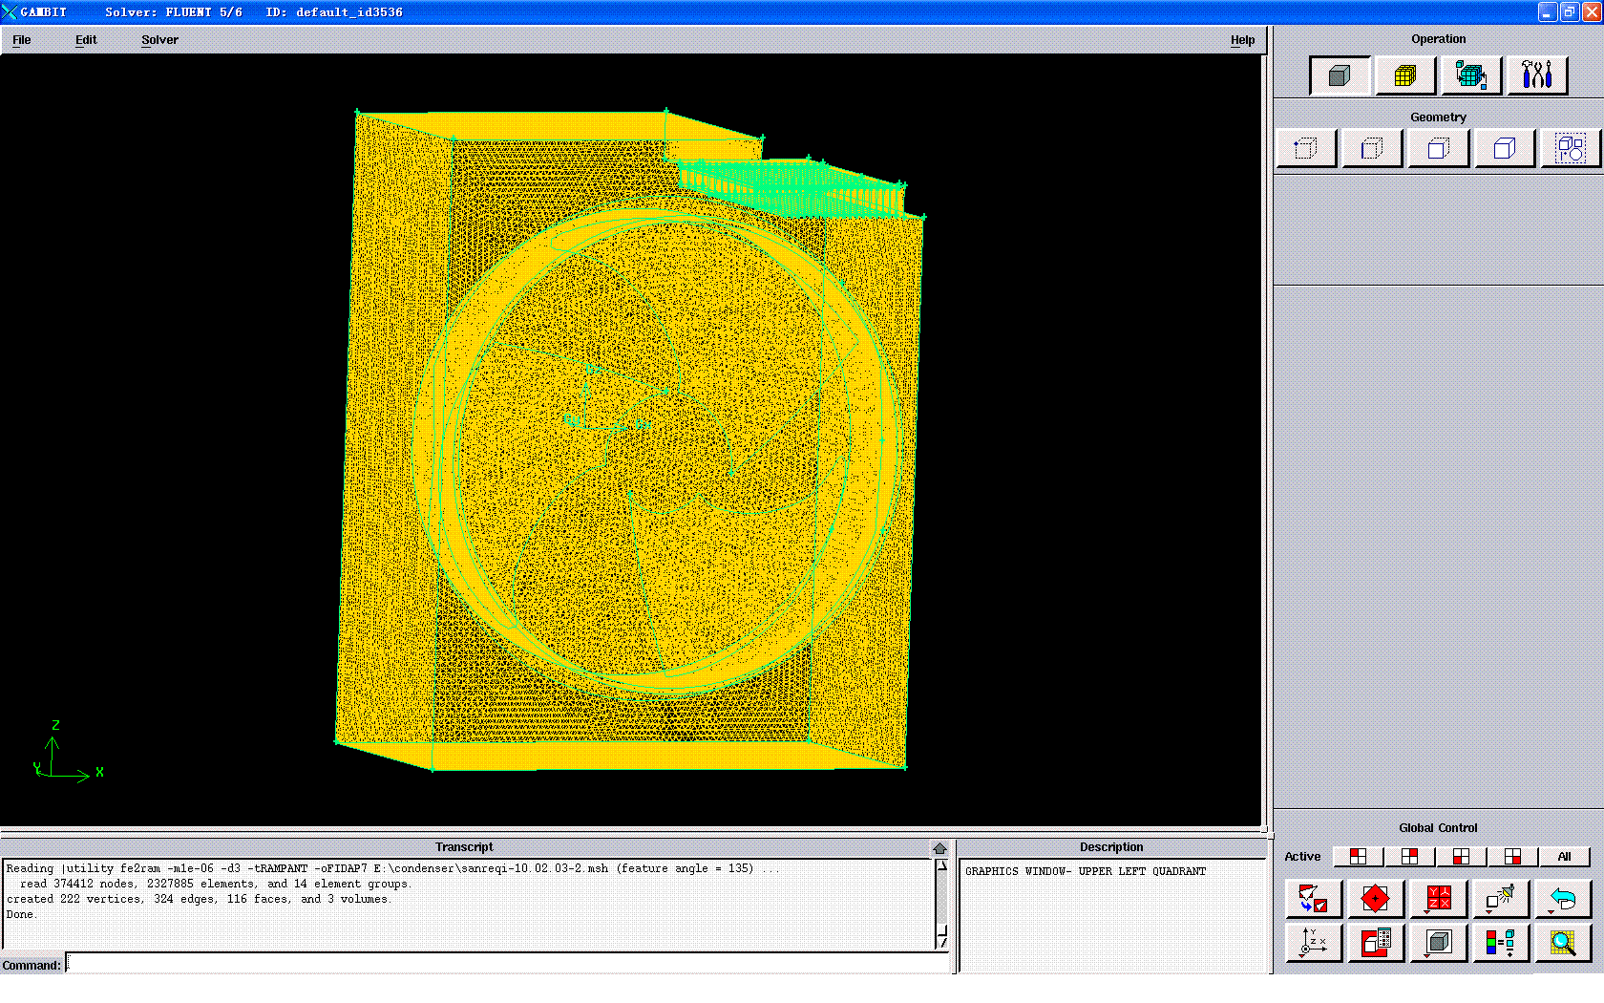The height and width of the screenshot is (1003, 1604).
Task: Select the Edge geometry command button
Action: [1372, 149]
